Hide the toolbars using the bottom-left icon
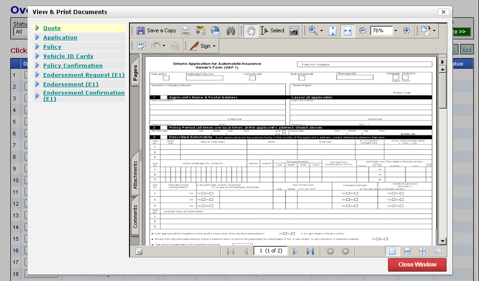 139,251
